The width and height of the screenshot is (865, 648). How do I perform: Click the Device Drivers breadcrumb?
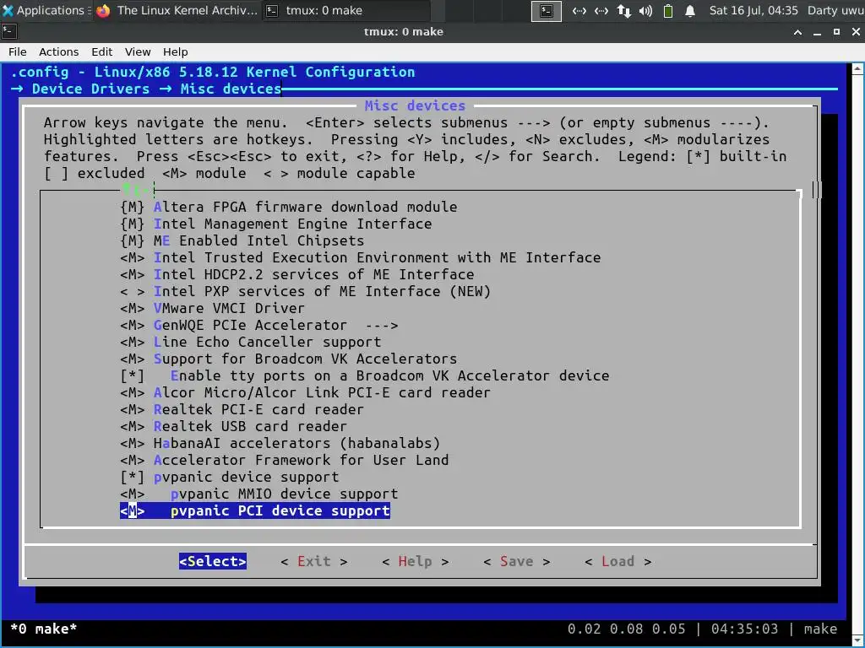[91, 89]
